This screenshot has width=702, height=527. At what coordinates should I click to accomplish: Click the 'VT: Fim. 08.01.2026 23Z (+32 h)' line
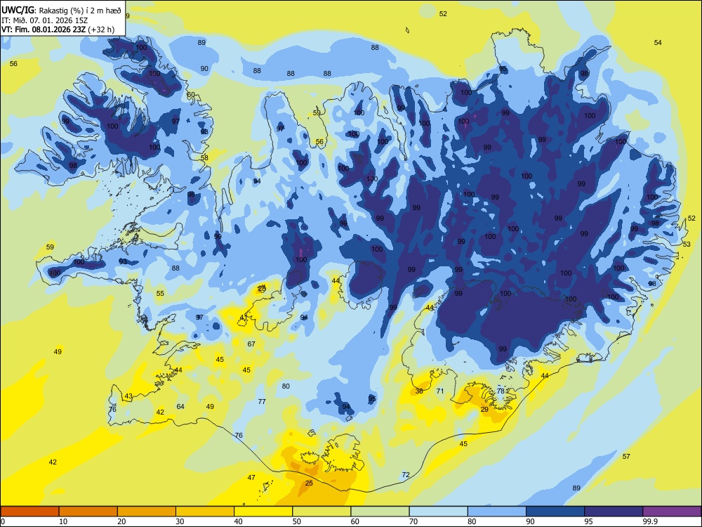58,30
